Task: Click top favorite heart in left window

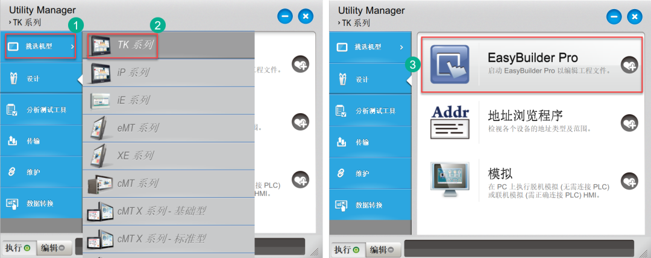Action: [x=300, y=64]
